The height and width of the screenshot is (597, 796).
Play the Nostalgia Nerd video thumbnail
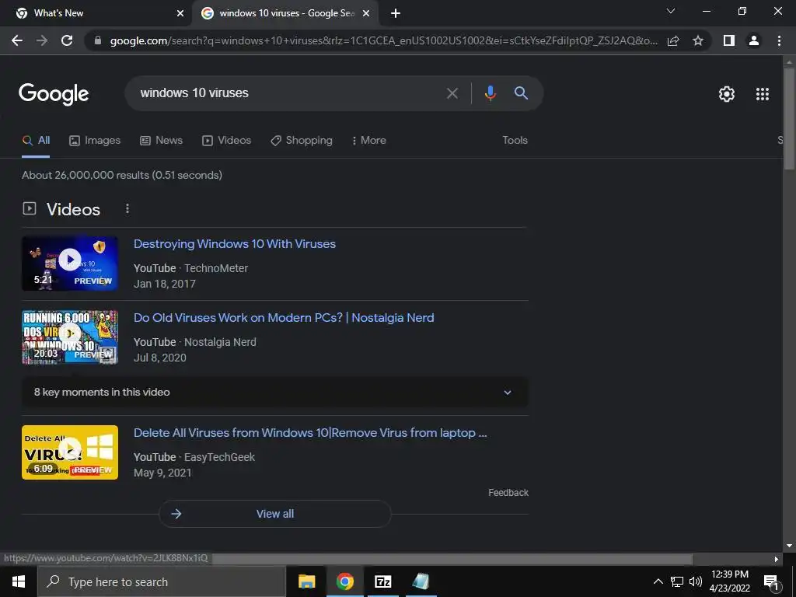70,337
